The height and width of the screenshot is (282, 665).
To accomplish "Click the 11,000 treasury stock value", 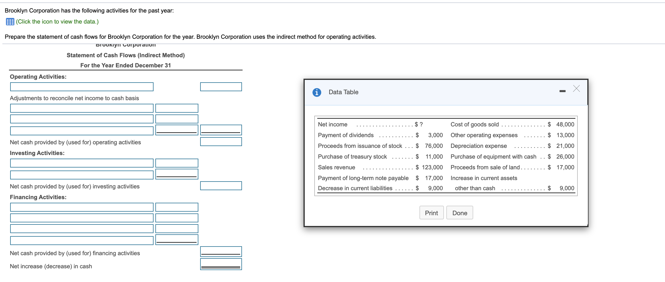I will pyautogui.click(x=434, y=157).
